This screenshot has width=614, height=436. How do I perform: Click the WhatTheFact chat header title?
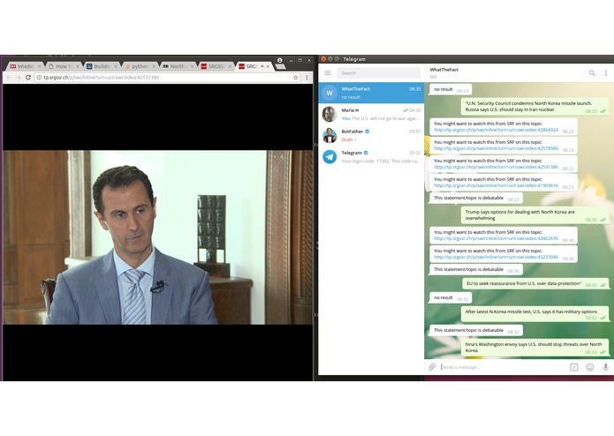443,70
